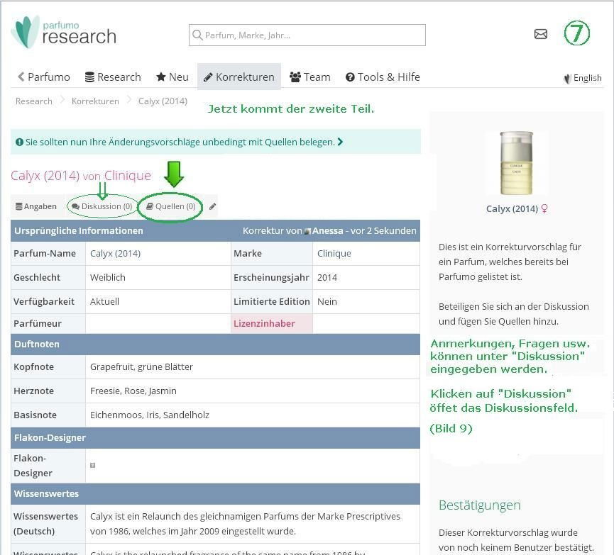Click the Nein value for Limitierte Edition
This screenshot has height=555, width=614.
(x=327, y=302)
